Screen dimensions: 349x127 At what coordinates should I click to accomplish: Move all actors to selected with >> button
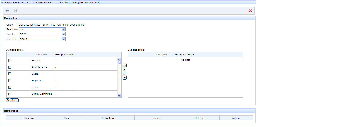pos(125,65)
